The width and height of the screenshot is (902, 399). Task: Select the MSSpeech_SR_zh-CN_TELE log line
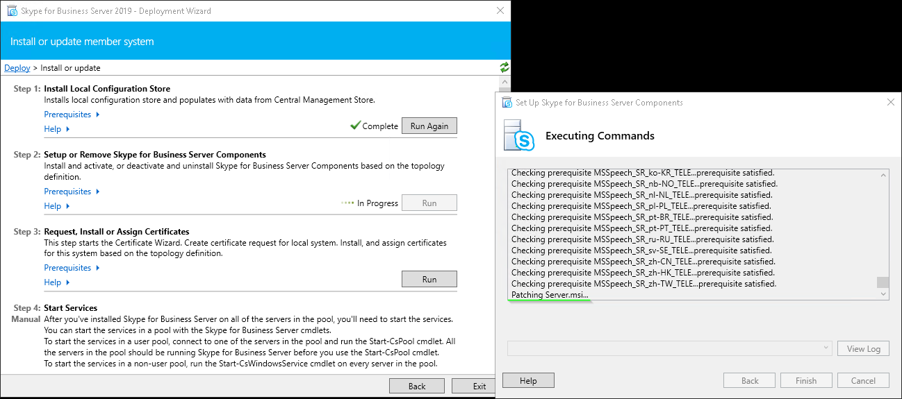[x=643, y=262]
